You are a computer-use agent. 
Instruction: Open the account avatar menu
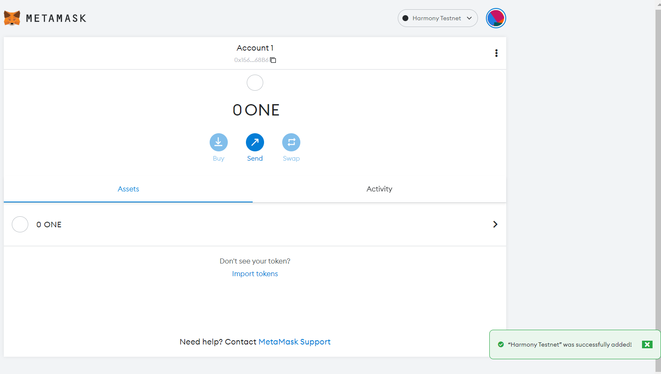click(x=496, y=18)
